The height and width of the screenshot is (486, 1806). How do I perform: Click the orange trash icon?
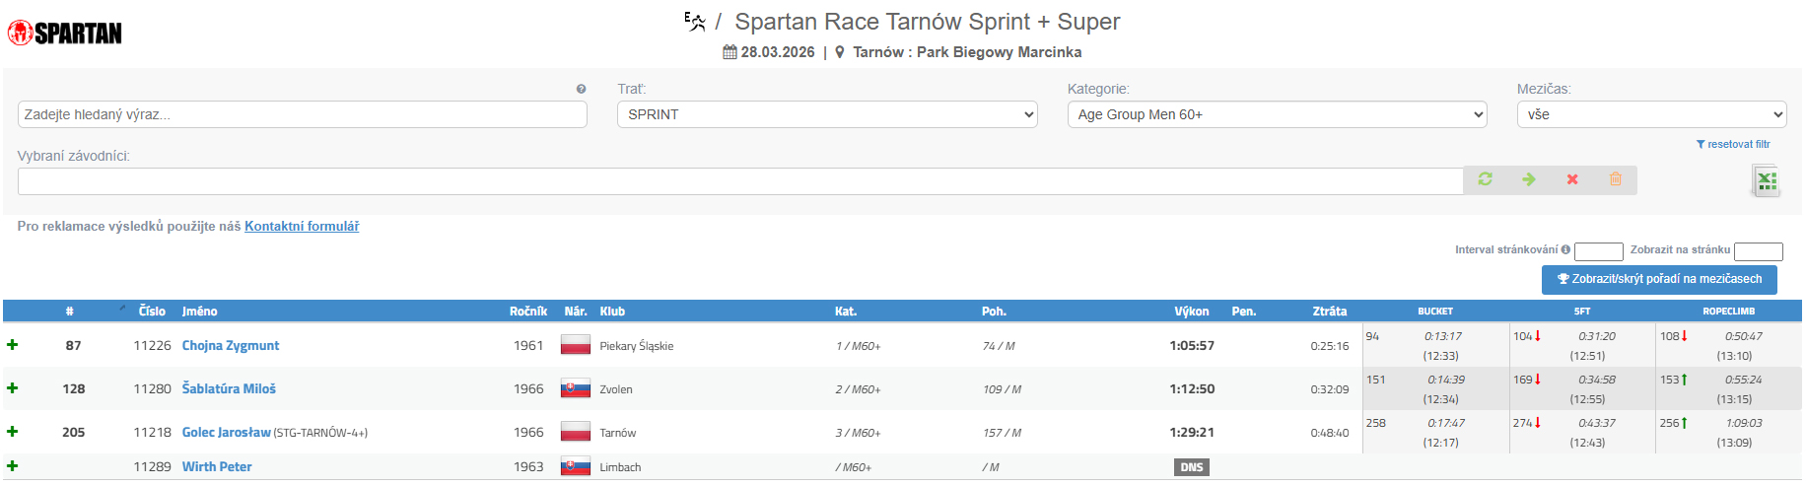(1616, 179)
